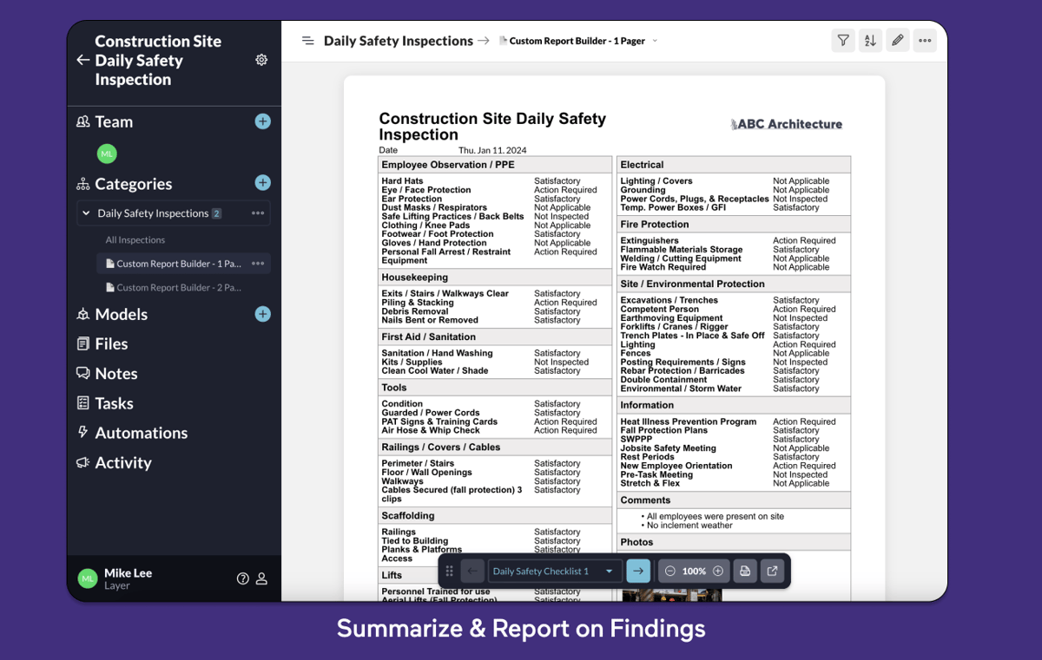Click the help question mark icon
This screenshot has width=1042, height=660.
[x=242, y=578]
